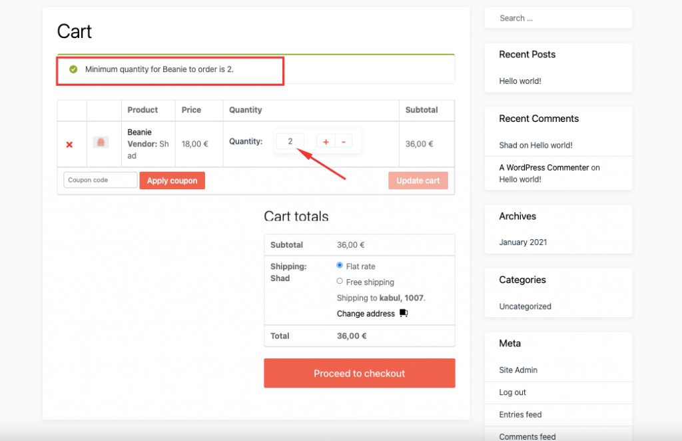
Task: Click the Beanie row subtotal 36,00 €
Action: 420,144
